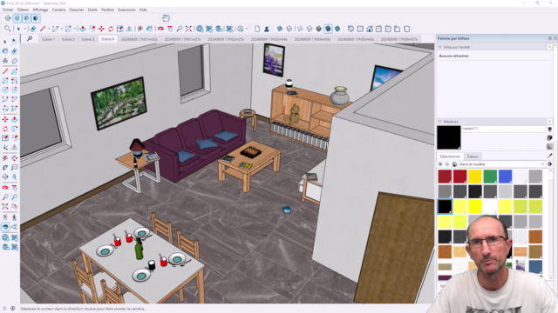558x313 pixels.
Task: Toggle Back Edges display style
Action: click(x=289, y=29)
